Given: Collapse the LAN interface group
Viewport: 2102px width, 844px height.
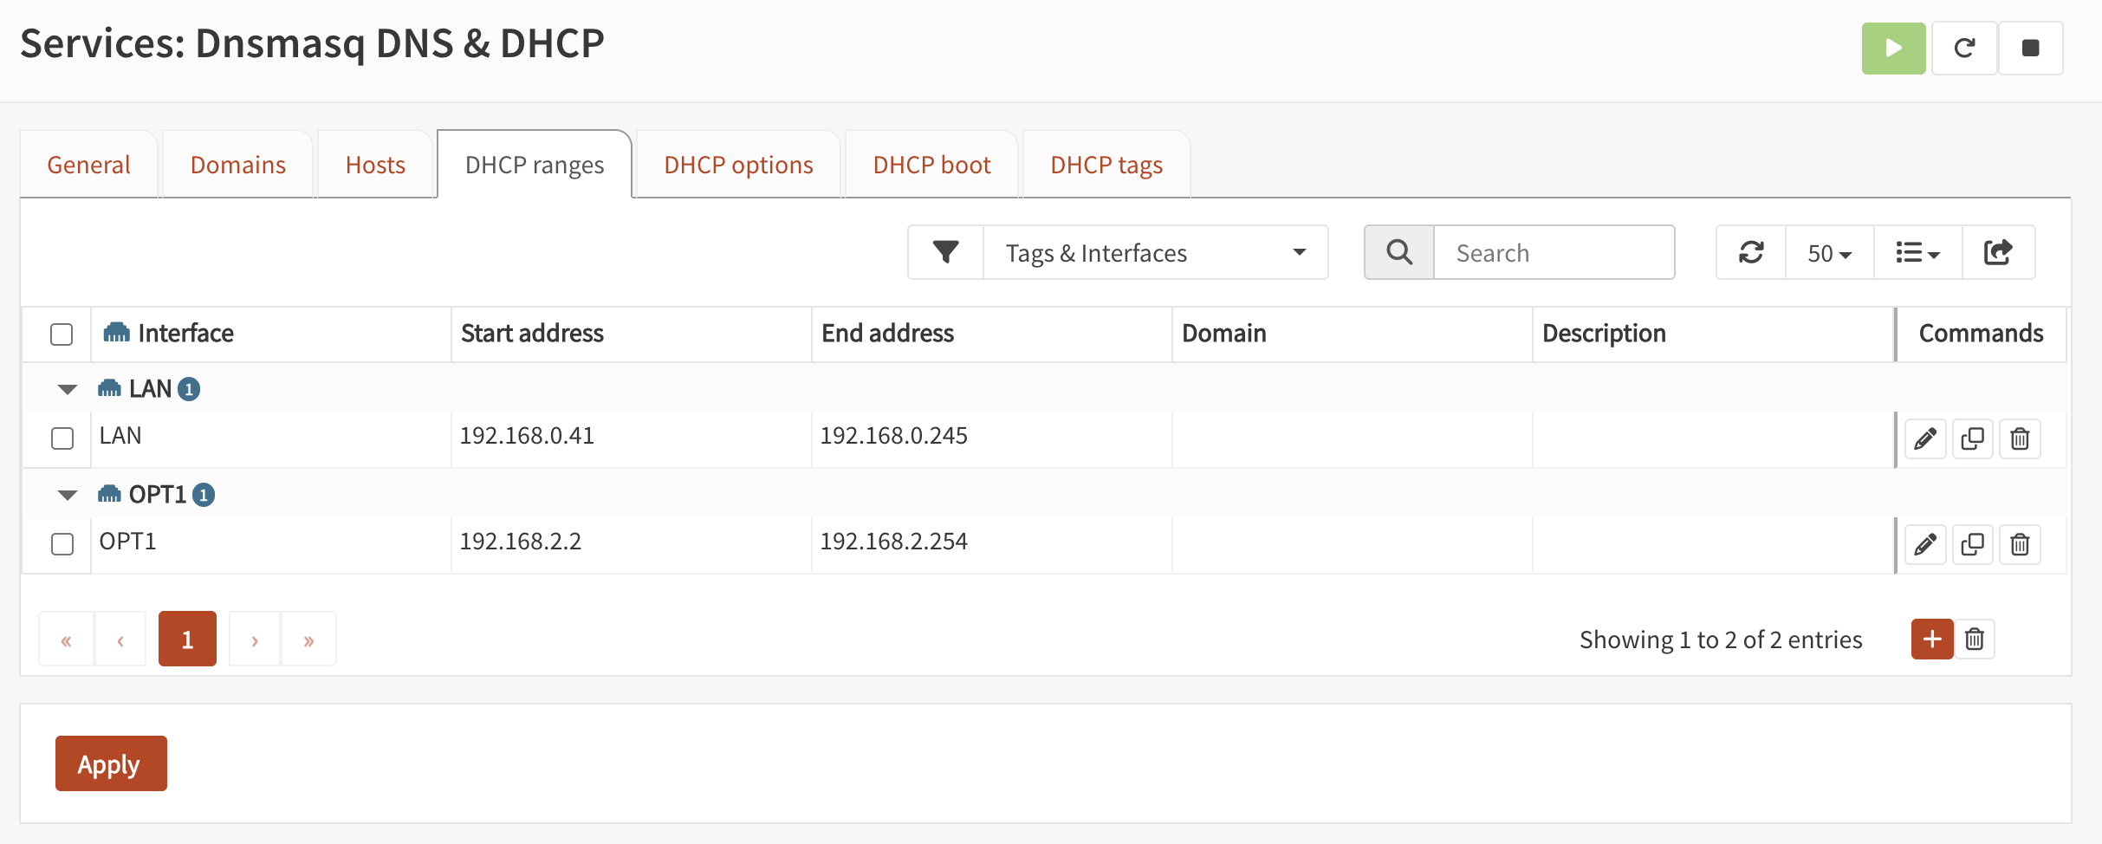Looking at the screenshot, I should click(x=68, y=389).
